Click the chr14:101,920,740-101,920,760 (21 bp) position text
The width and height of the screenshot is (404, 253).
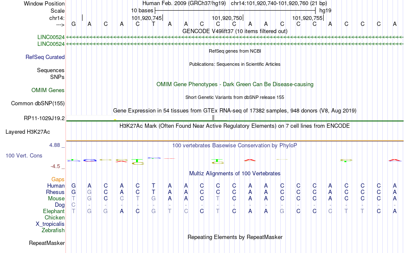coord(279,3)
